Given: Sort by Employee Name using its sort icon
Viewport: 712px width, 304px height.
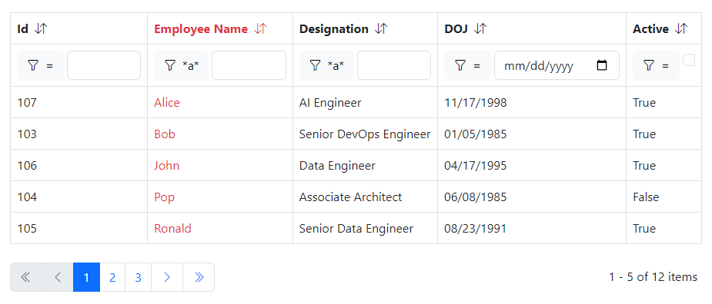Looking at the screenshot, I should tap(260, 29).
